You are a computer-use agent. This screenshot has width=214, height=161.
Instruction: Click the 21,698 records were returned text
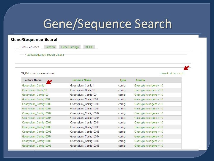click(x=38, y=73)
